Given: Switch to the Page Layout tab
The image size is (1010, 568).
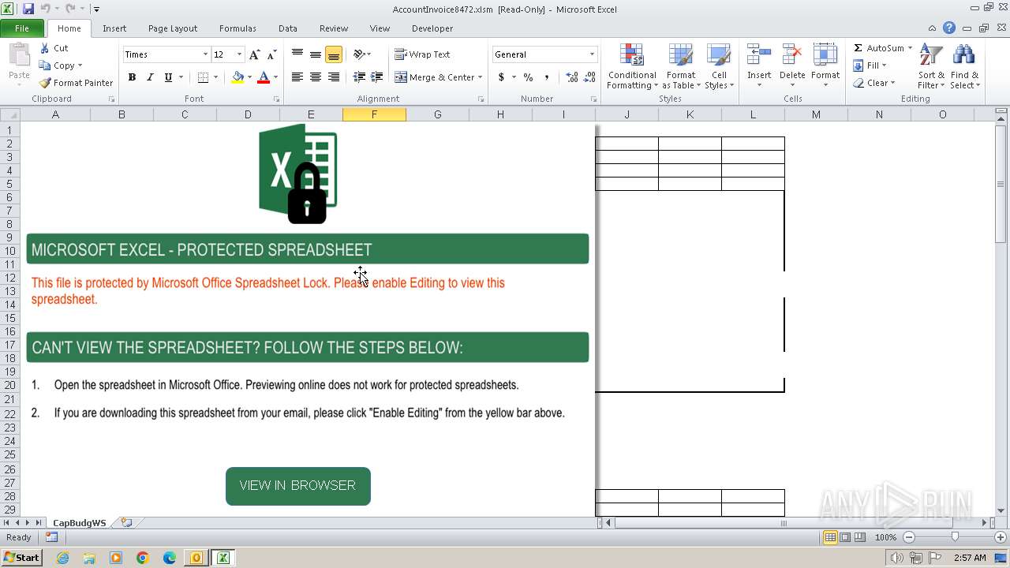Looking at the screenshot, I should [173, 28].
